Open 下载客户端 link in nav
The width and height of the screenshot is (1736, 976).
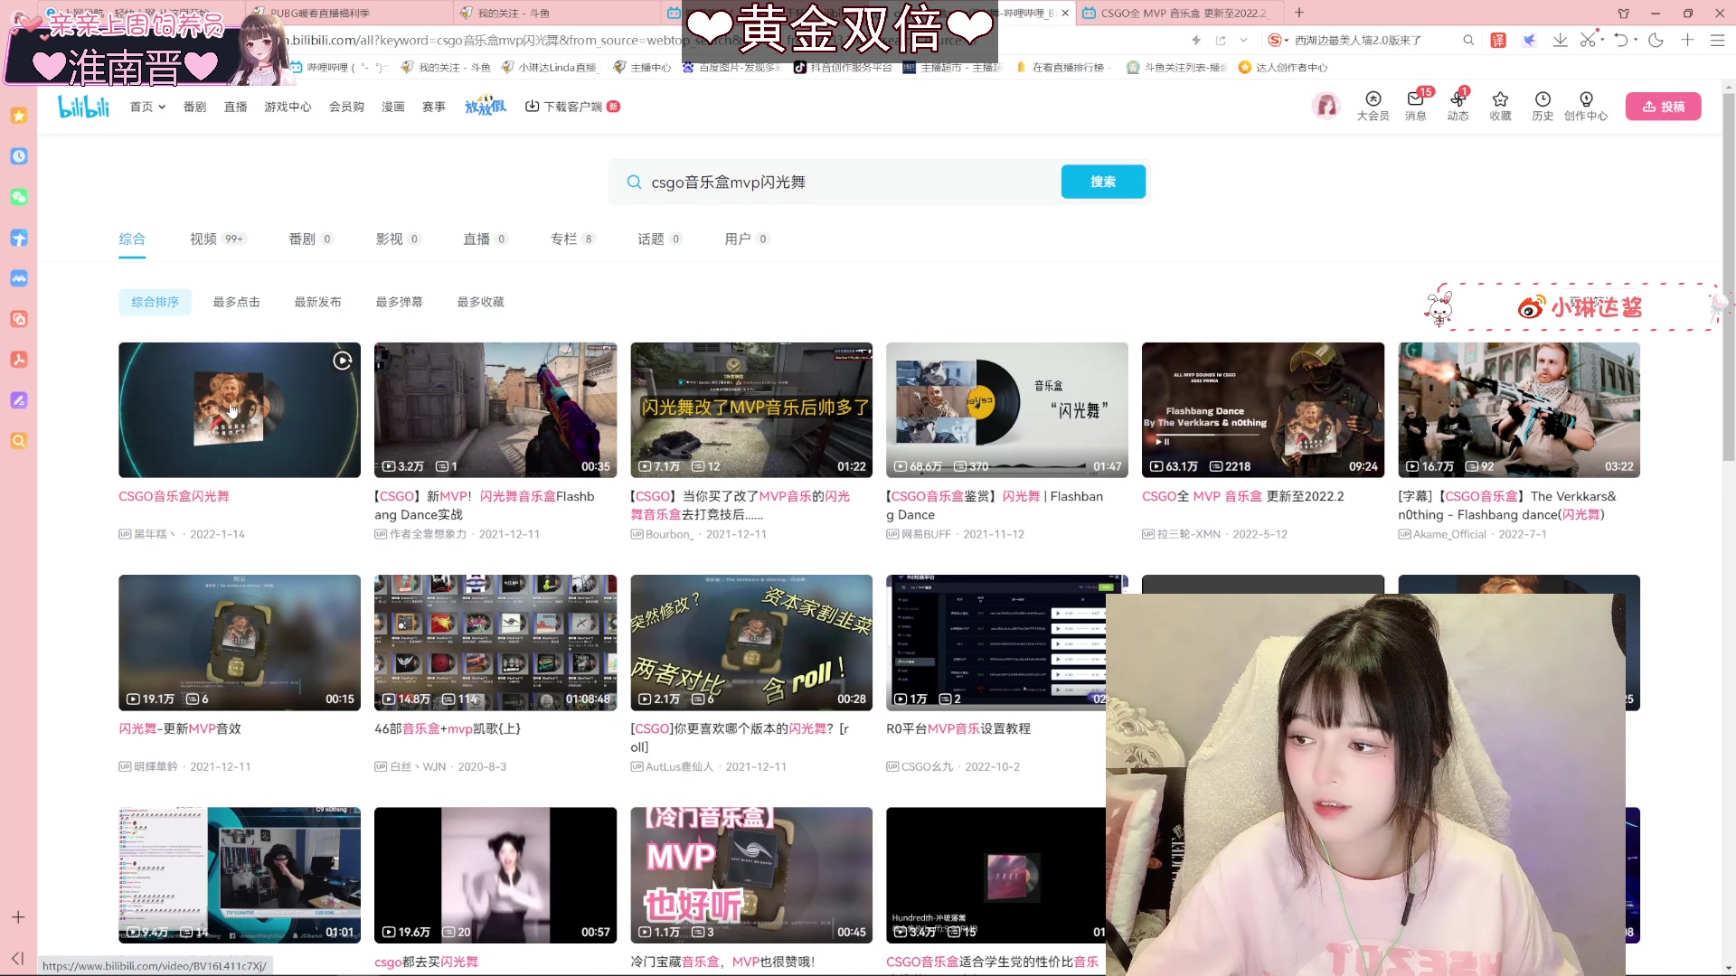[572, 107]
